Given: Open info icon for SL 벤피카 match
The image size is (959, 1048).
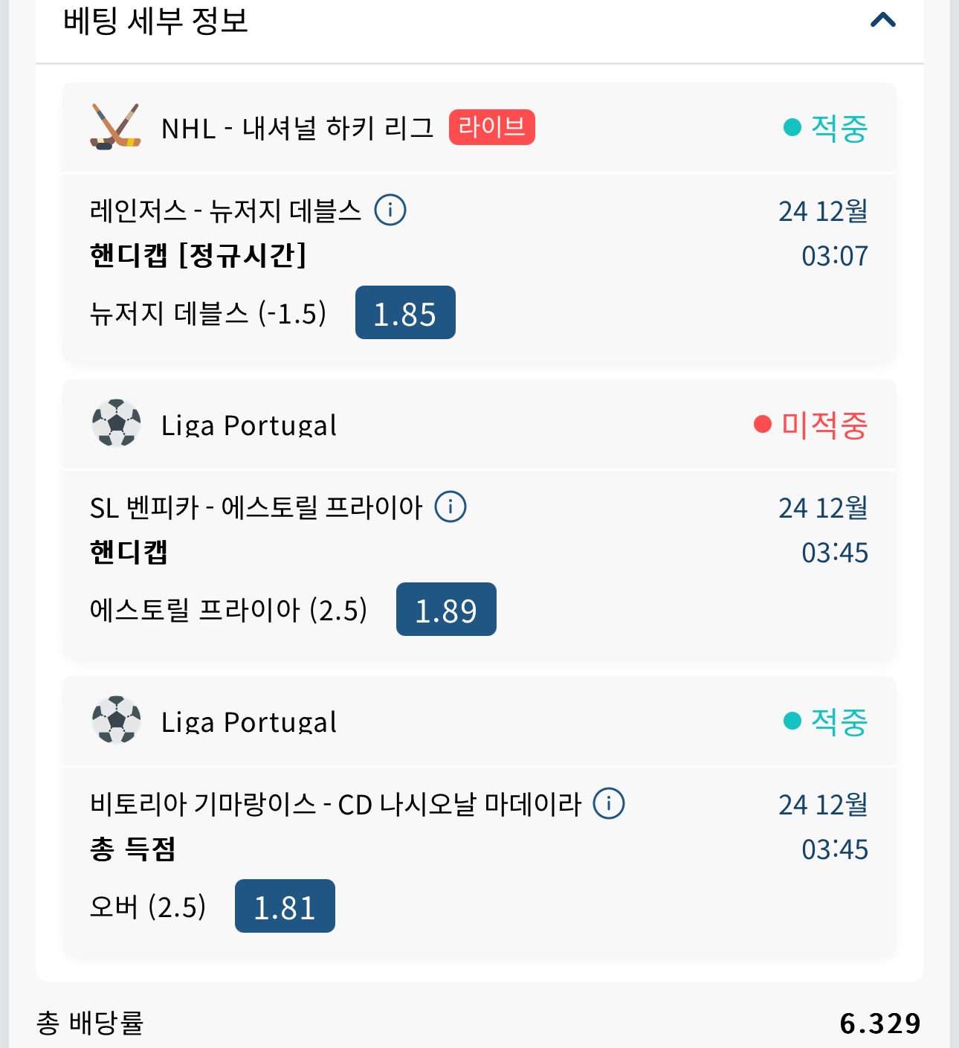Looking at the screenshot, I should (x=451, y=507).
